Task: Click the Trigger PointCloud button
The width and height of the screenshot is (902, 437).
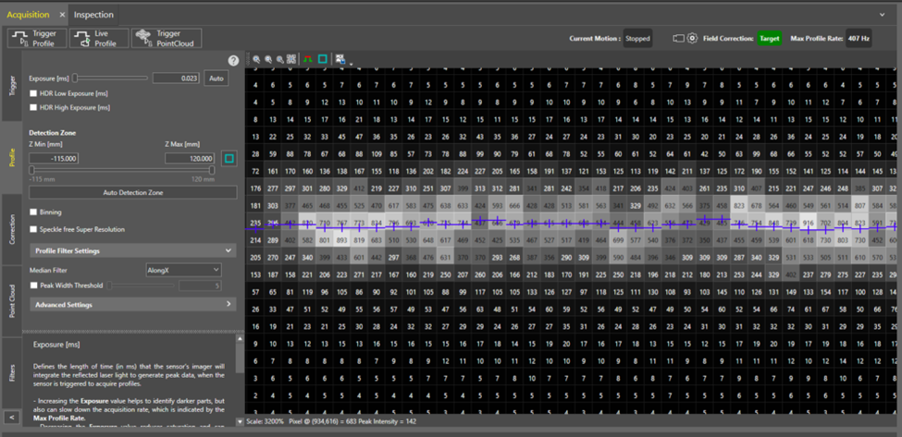Action: click(166, 38)
